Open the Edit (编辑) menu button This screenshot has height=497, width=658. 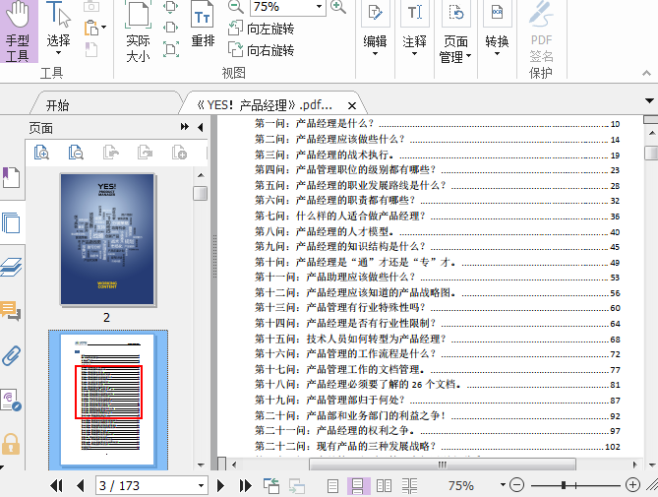pyautogui.click(x=375, y=30)
